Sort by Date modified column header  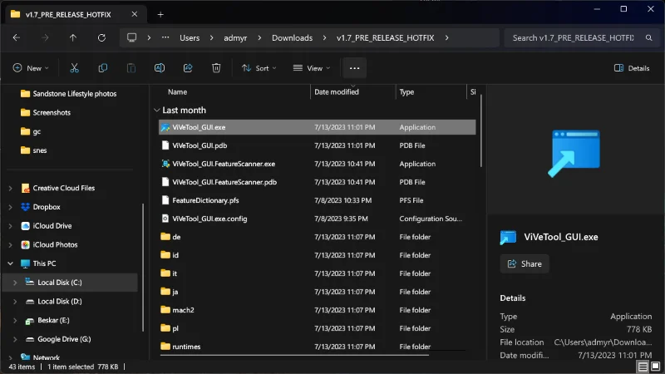337,92
